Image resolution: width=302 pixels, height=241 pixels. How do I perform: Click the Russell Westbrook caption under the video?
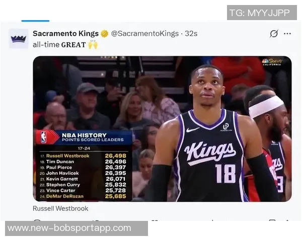pyautogui.click(x=60, y=208)
